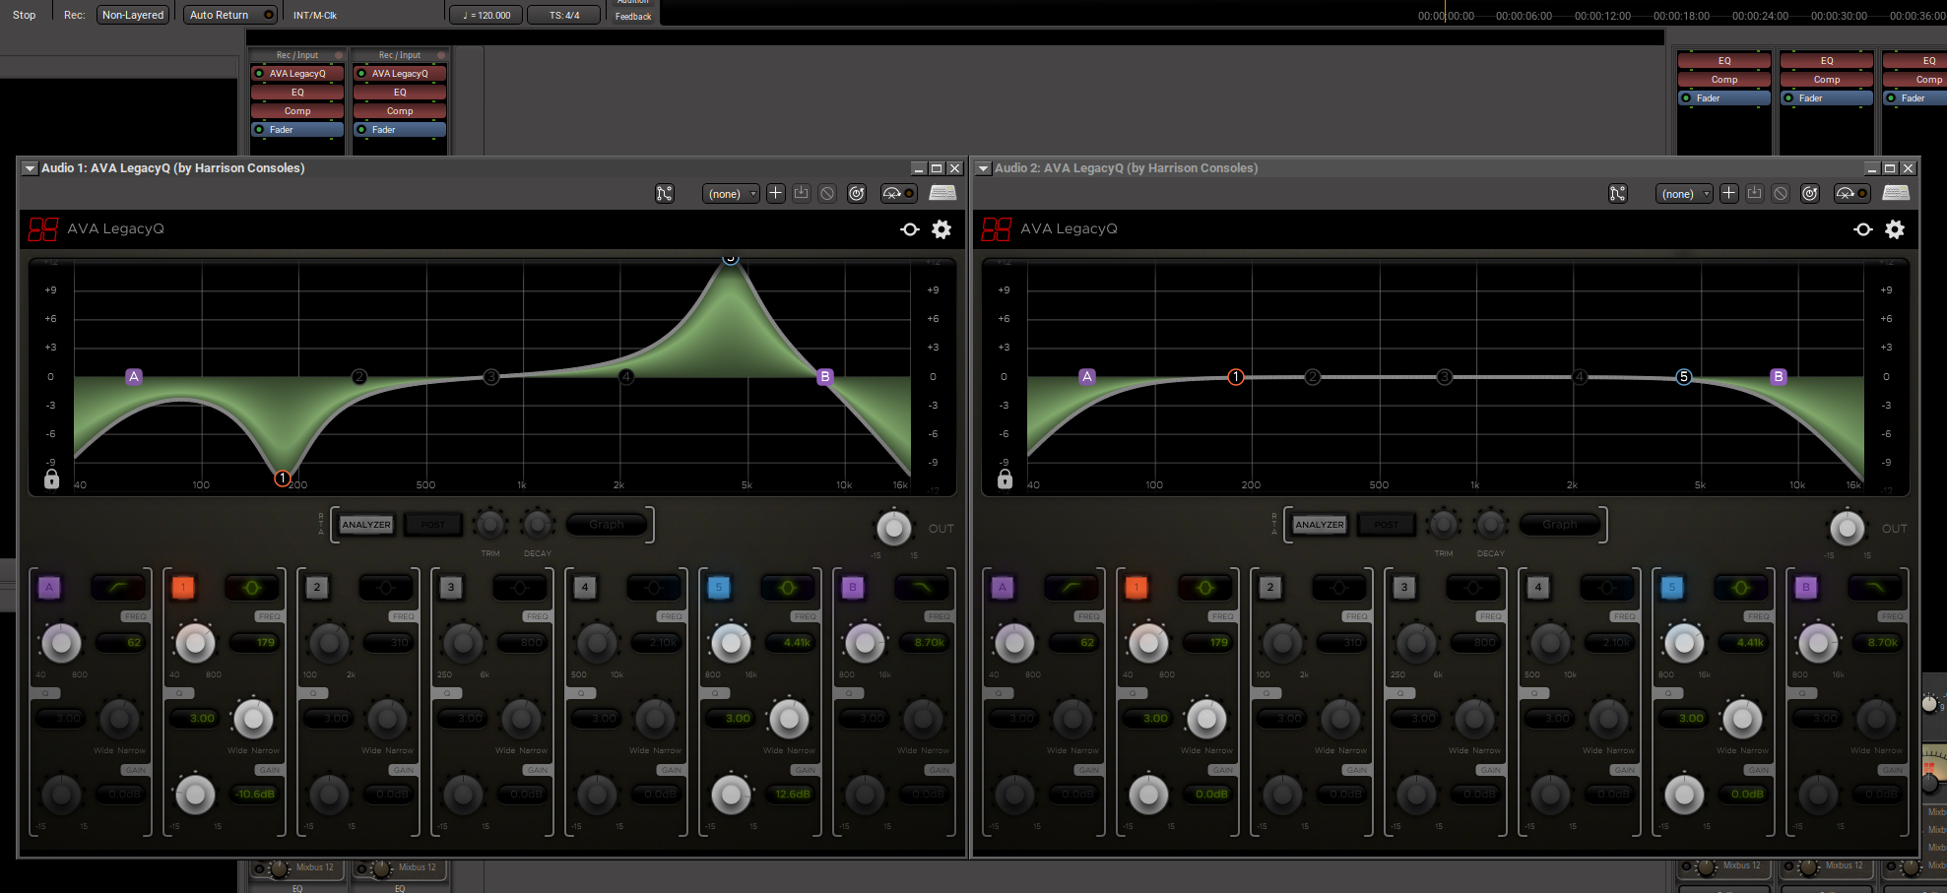1947x893 pixels.
Task: Click the OUT gain knob in Audio 1
Action: (893, 529)
